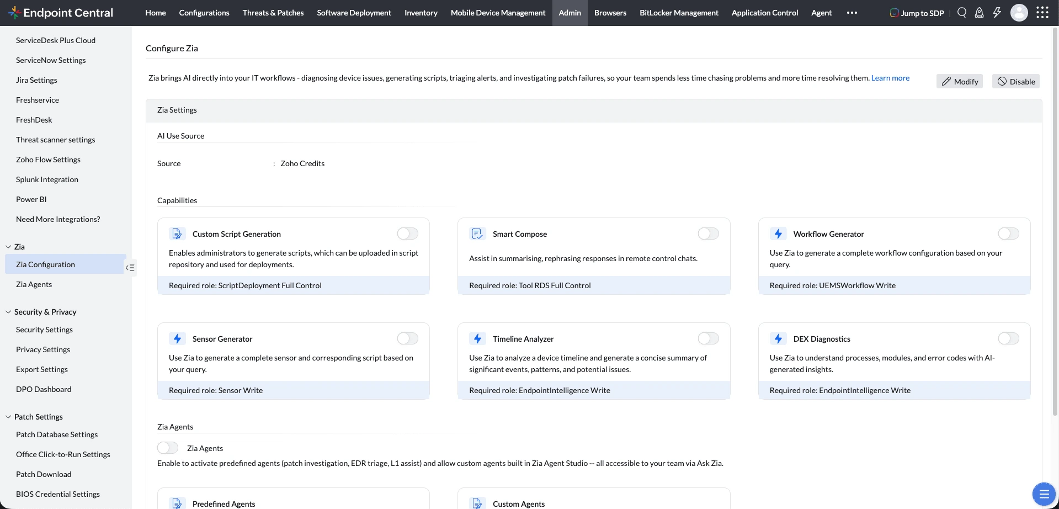The height and width of the screenshot is (509, 1059).
Task: Open the rocket quick-launch icon
Action: click(x=979, y=13)
